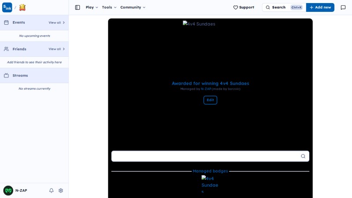Open the chat messages icon
Viewport: 352px width, 198px height.
click(x=343, y=7)
